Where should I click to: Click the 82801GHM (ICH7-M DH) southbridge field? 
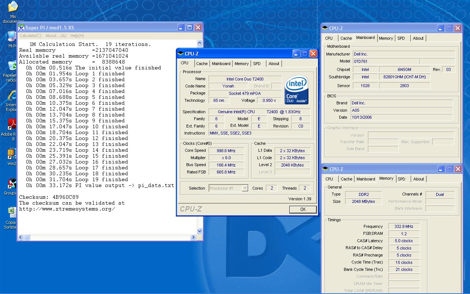(x=405, y=77)
